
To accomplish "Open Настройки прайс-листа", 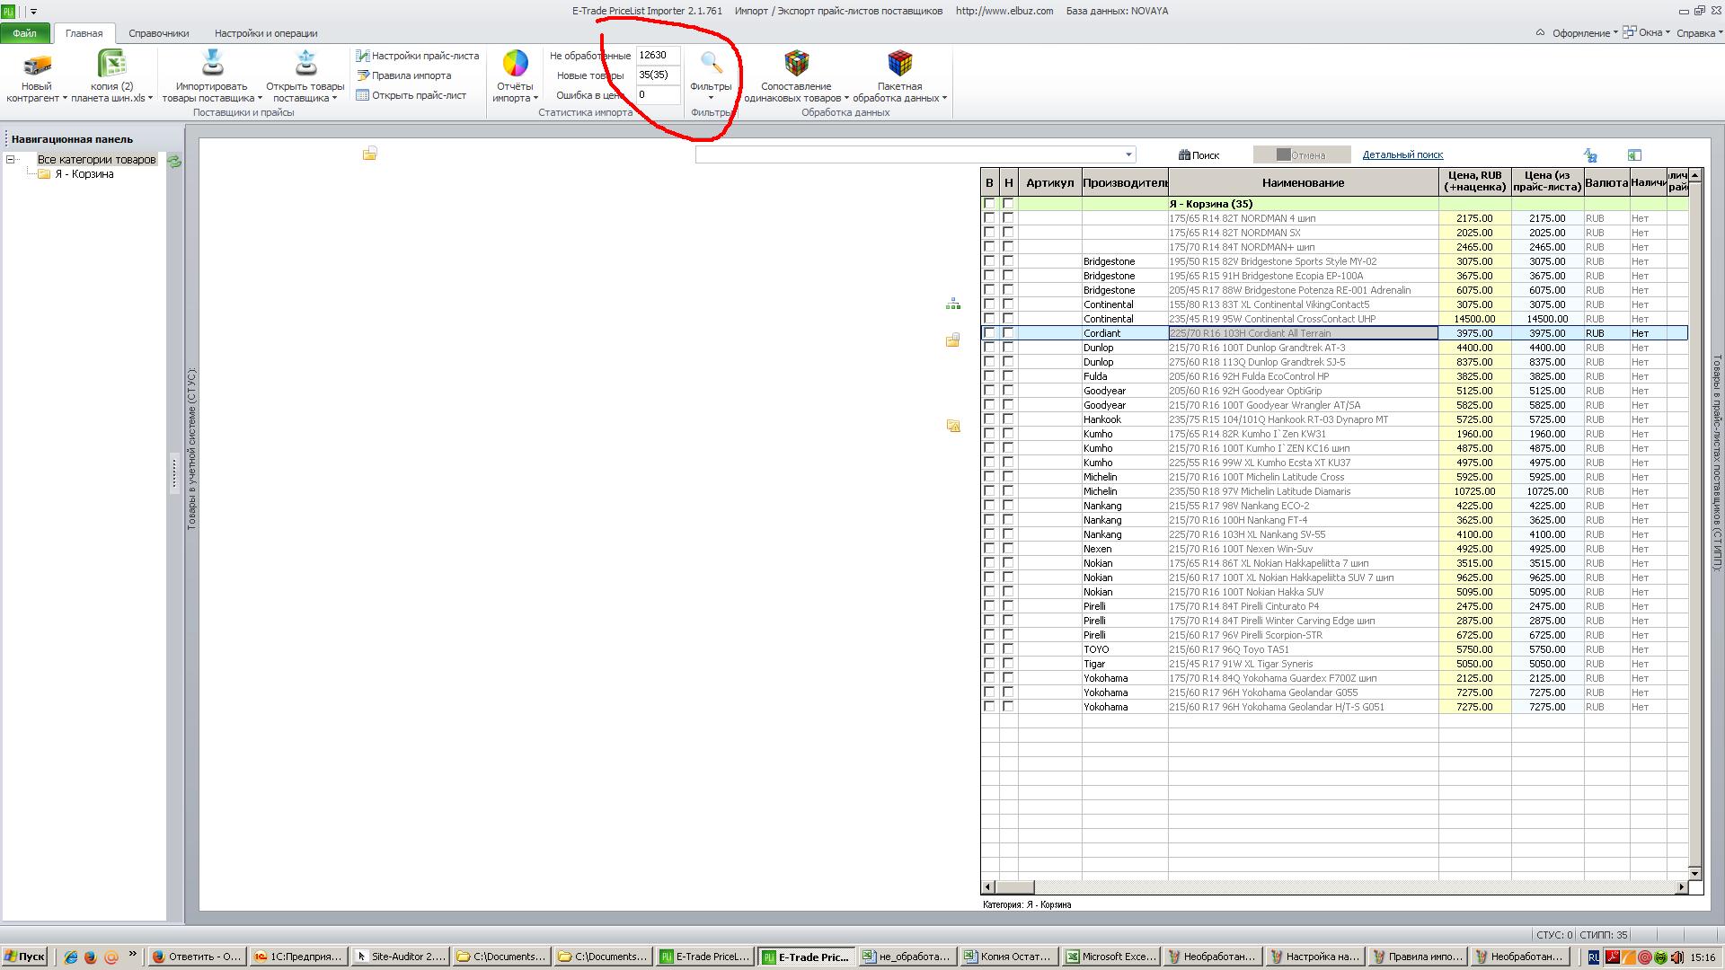I will [418, 56].
